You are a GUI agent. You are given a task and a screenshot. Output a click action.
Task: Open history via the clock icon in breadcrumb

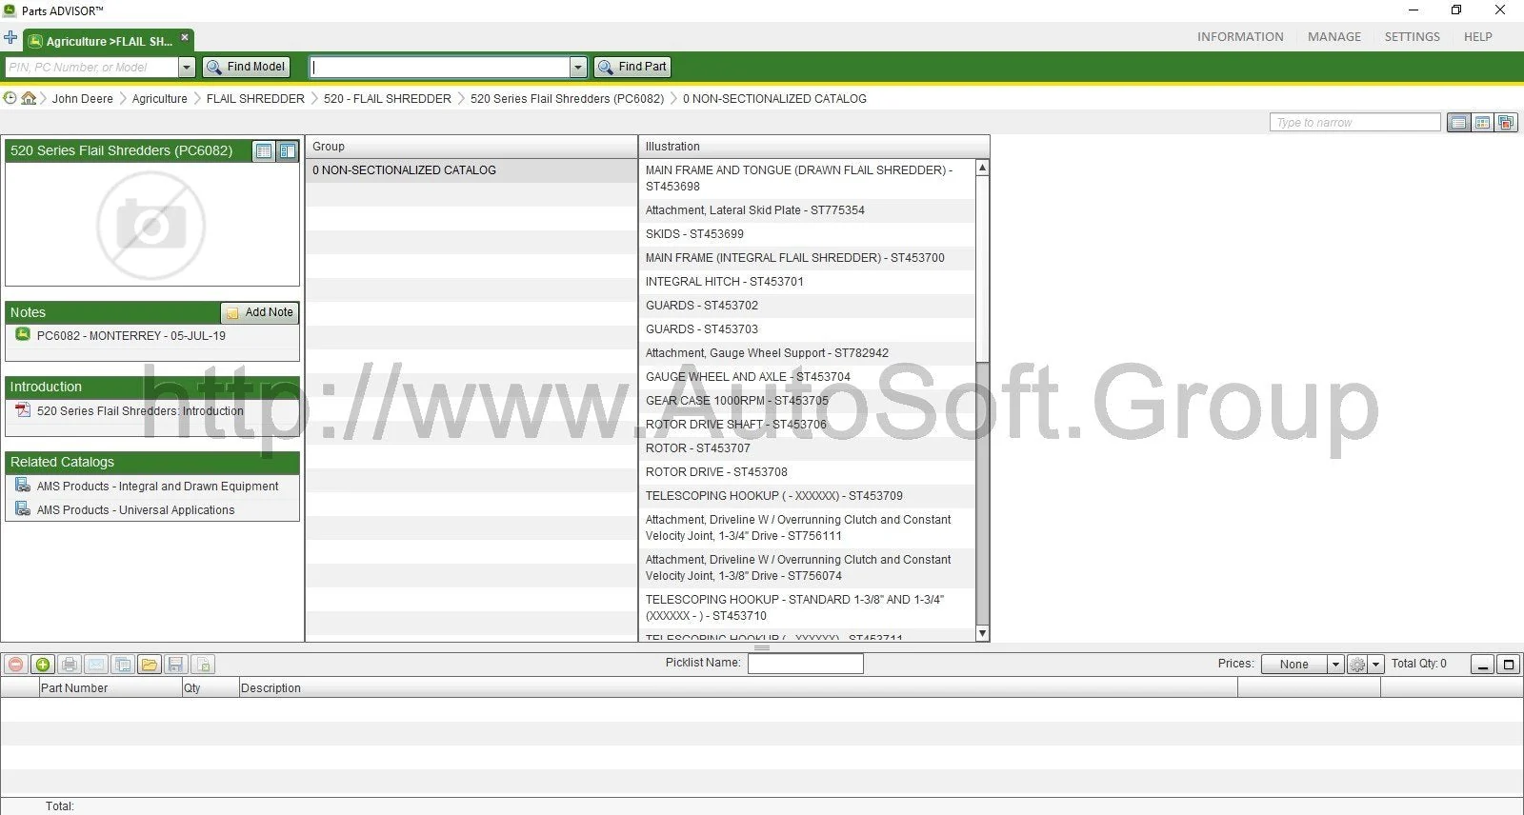point(10,98)
